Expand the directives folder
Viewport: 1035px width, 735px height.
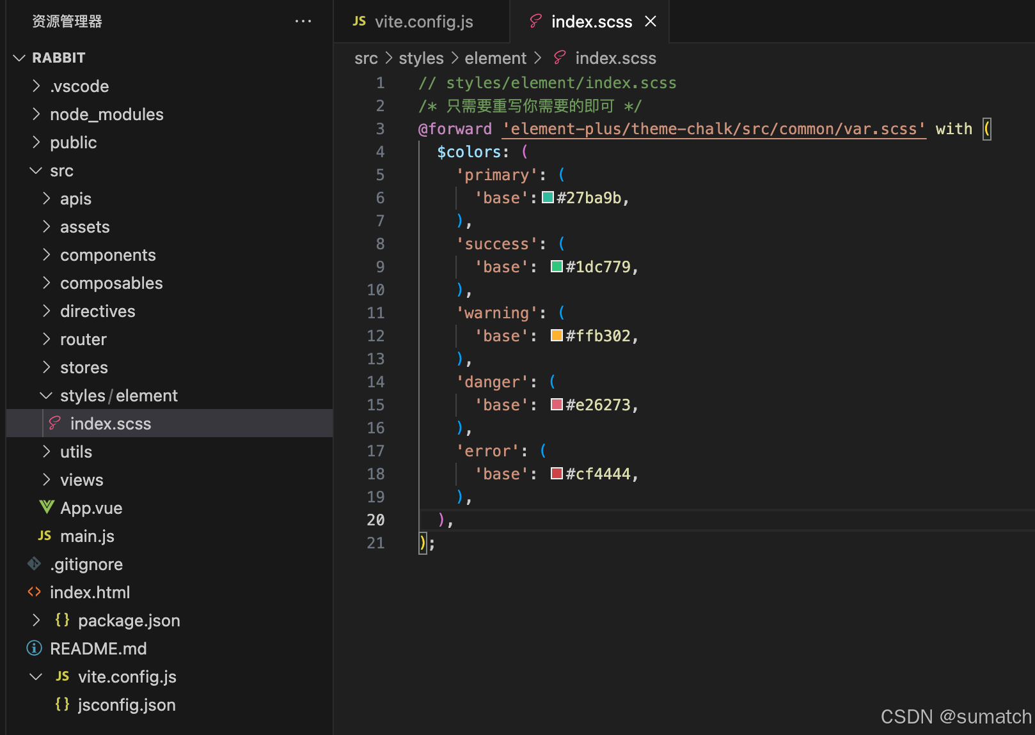click(x=46, y=311)
